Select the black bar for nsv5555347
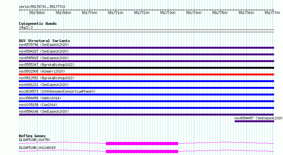This screenshot has height=155, width=283. [146, 68]
